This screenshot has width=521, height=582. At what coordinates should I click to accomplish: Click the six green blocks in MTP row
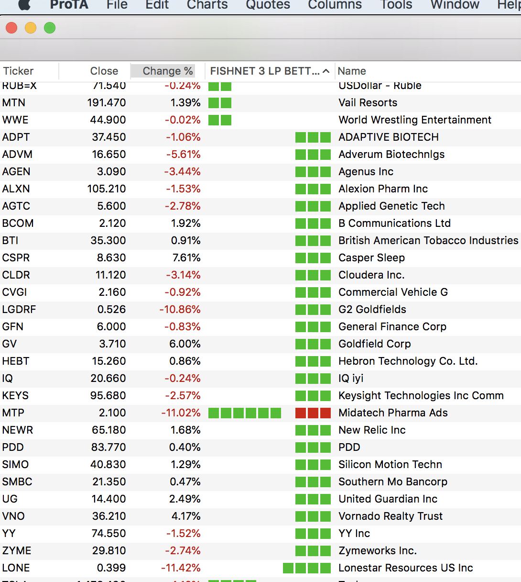click(245, 413)
